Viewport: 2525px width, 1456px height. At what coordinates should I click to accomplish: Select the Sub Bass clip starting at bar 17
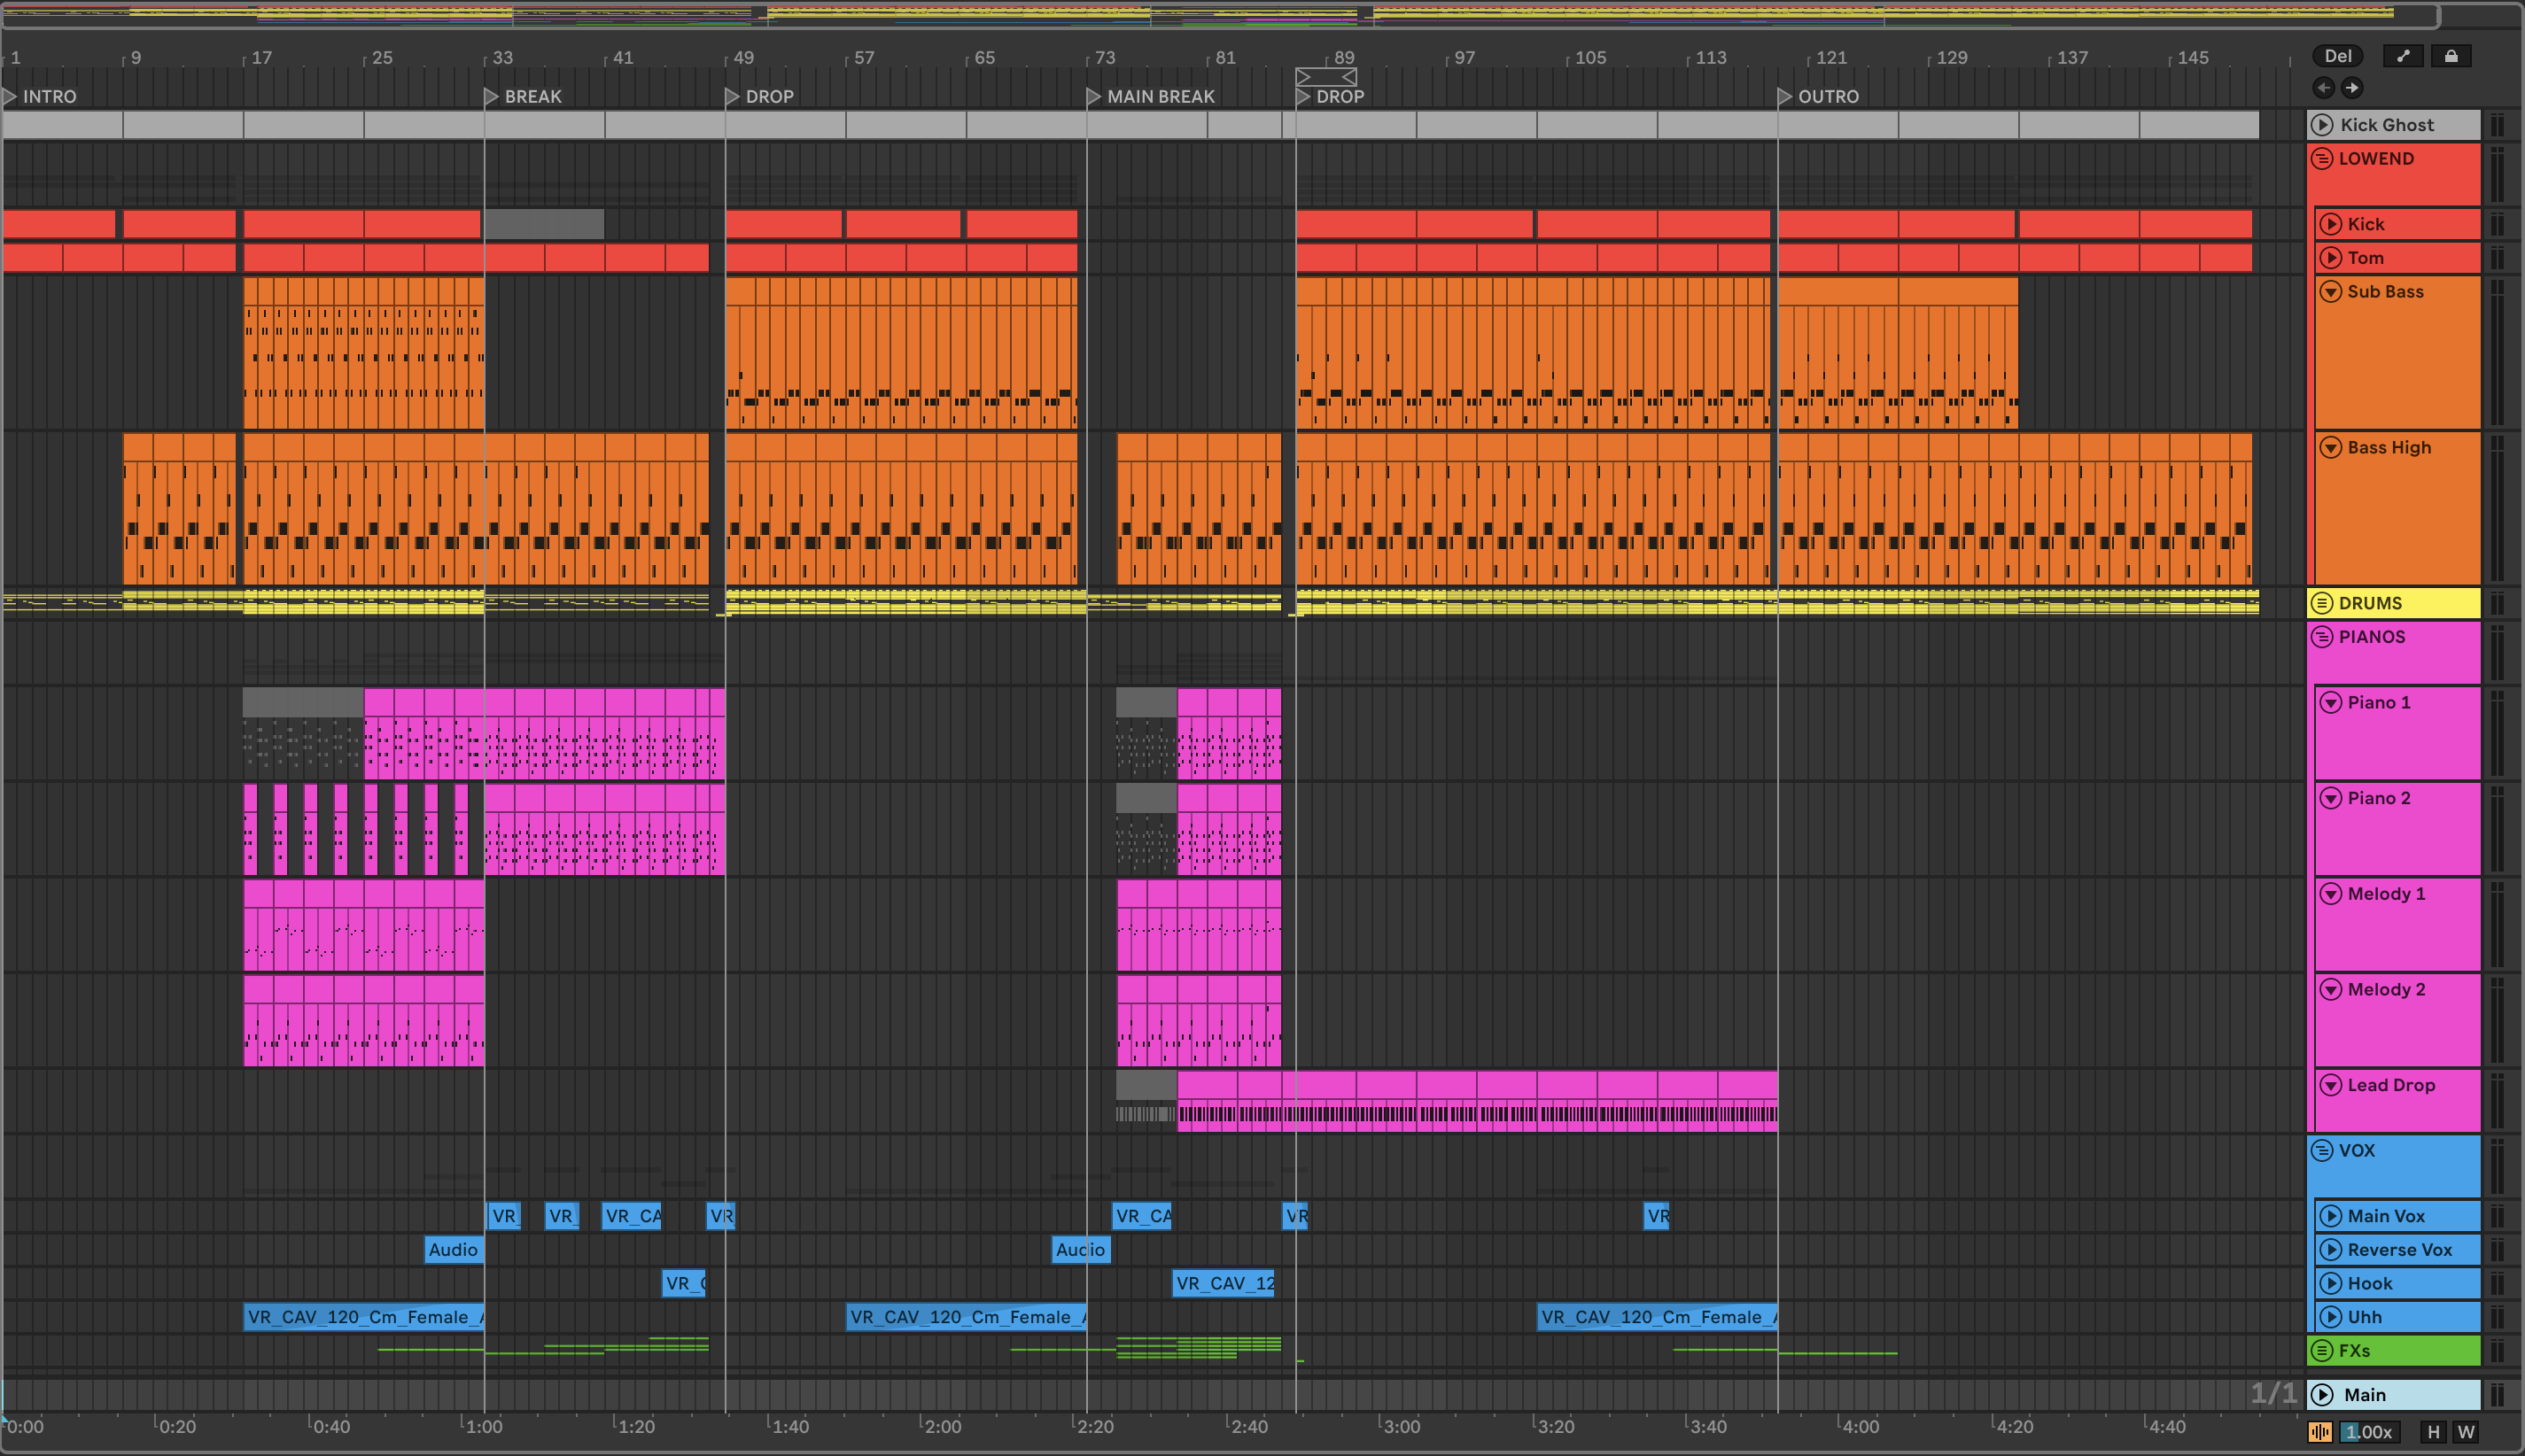point(364,353)
